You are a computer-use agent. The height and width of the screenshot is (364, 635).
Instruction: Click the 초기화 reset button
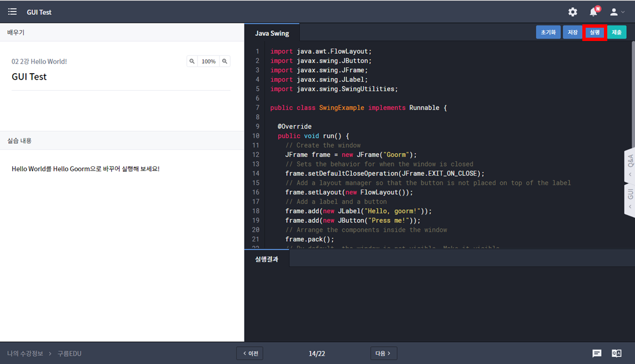click(548, 32)
